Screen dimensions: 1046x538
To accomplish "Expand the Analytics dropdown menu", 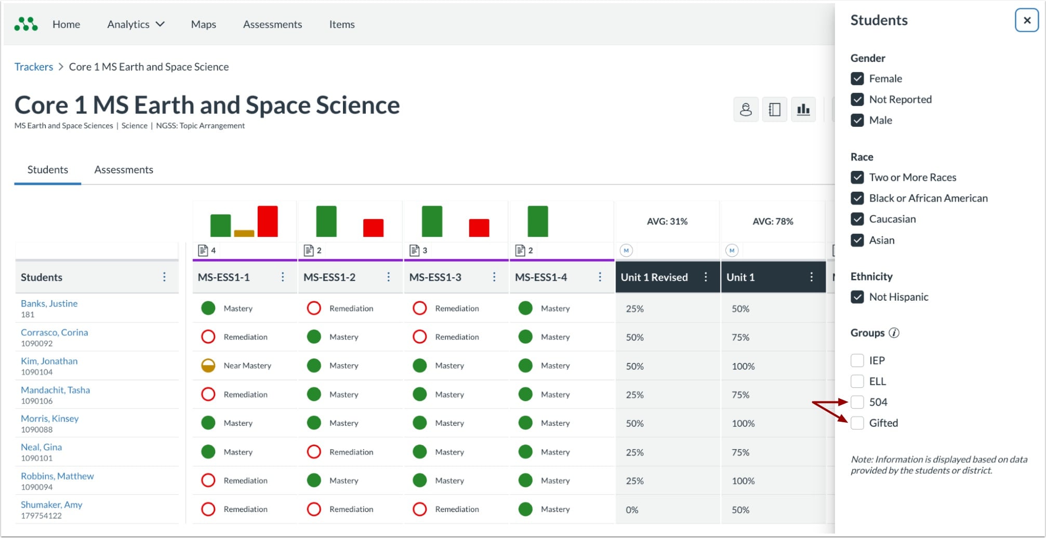I will point(136,24).
